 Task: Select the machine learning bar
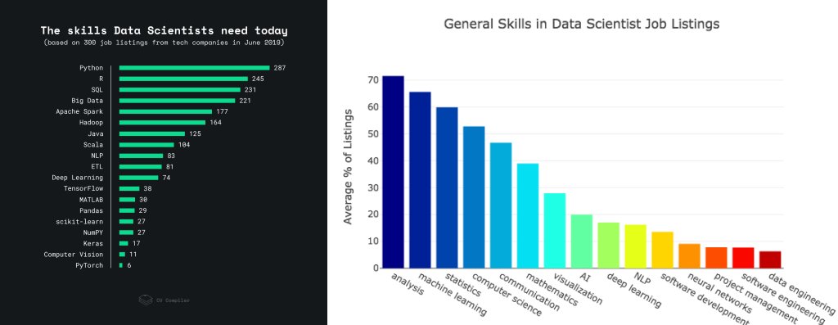pyautogui.click(x=420, y=179)
